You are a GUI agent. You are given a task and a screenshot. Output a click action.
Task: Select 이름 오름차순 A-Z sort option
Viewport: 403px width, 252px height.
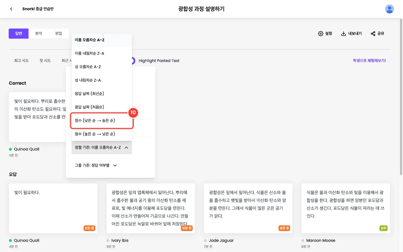pos(102,40)
